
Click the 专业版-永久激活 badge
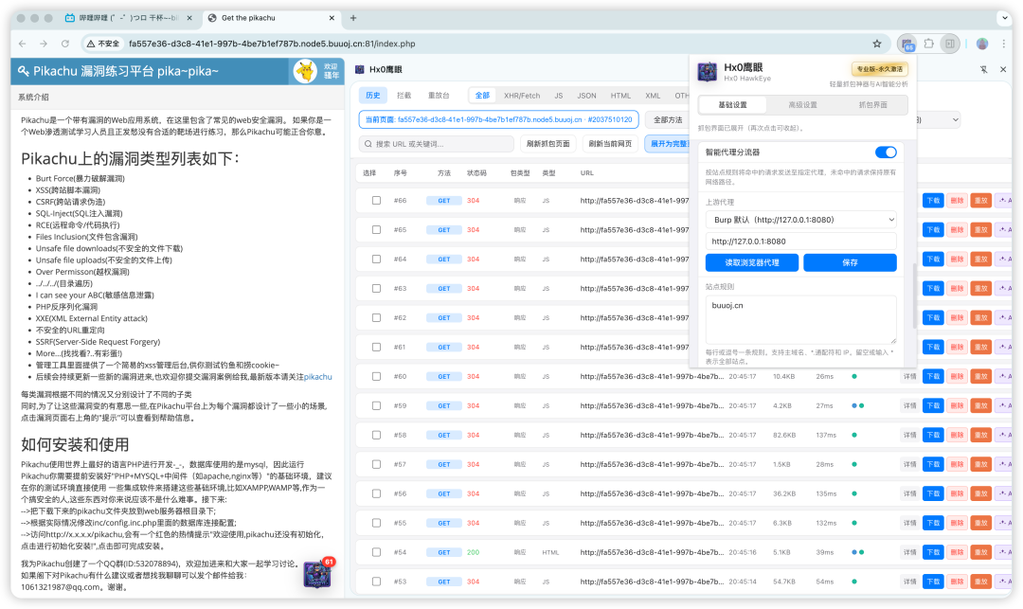pyautogui.click(x=879, y=69)
